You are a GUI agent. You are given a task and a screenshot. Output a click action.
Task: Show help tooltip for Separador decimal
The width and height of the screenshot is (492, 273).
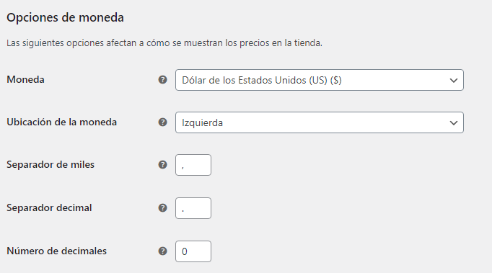[162, 207]
